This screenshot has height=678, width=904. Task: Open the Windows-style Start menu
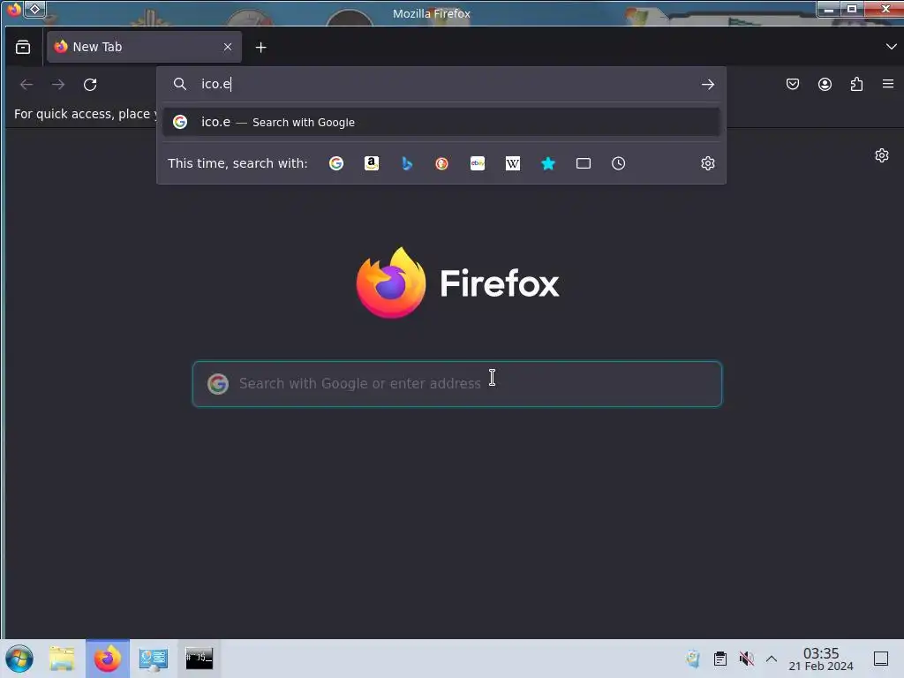[19, 659]
